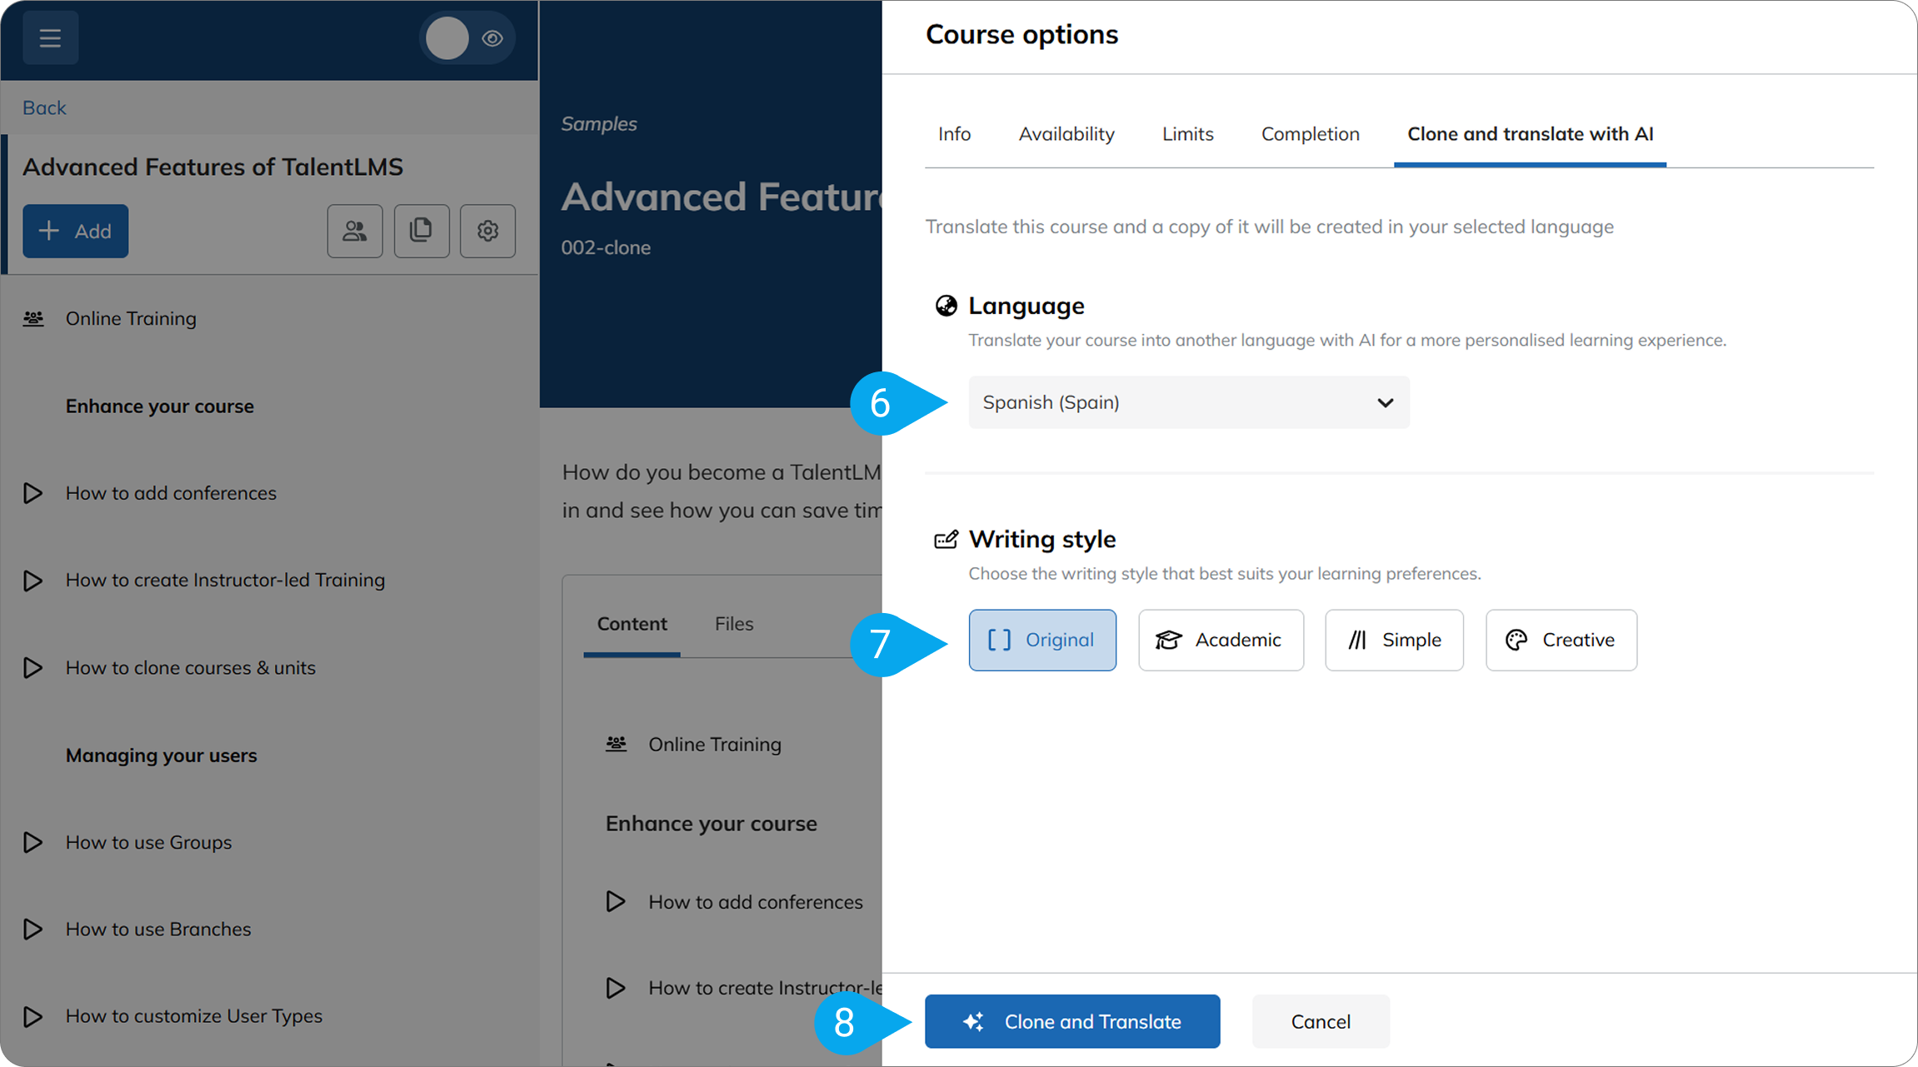
Task: Cancel the course options dialog
Action: [1321, 1021]
